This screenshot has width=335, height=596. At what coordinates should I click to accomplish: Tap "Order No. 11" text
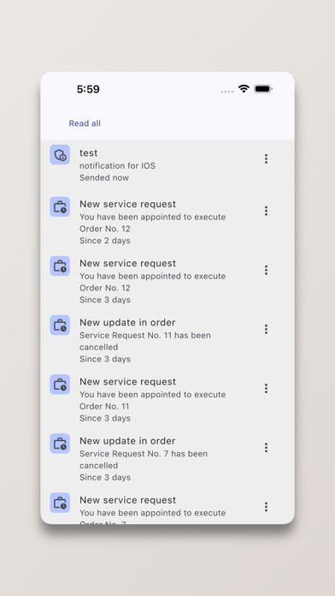[104, 407]
